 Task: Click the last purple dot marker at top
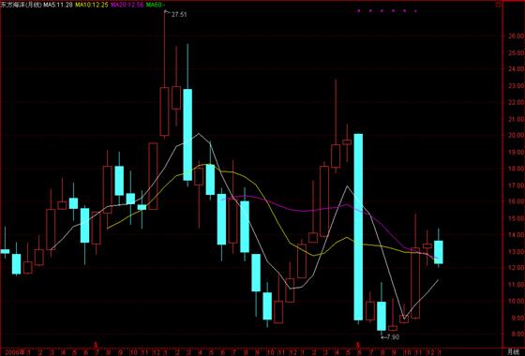point(415,10)
